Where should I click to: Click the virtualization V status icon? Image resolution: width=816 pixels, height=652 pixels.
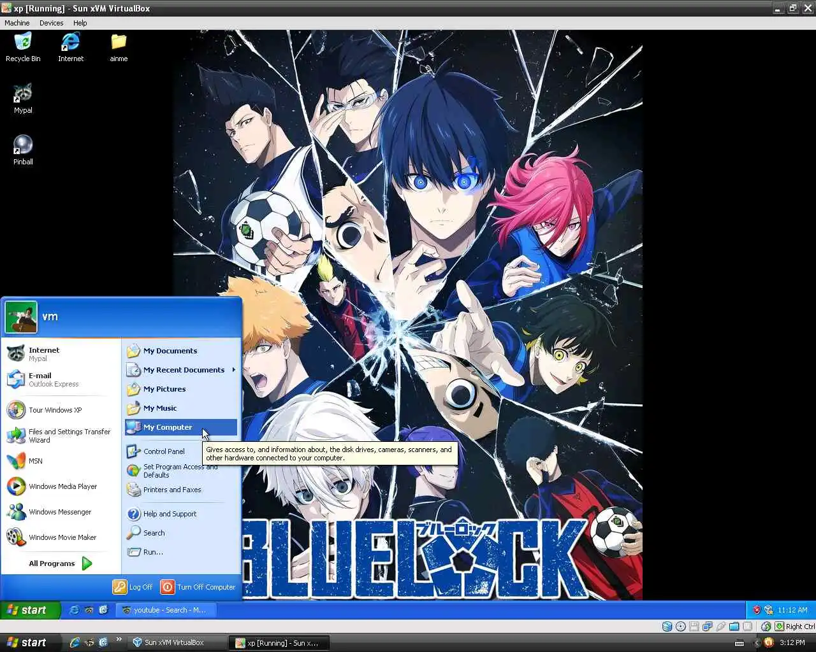(x=747, y=627)
